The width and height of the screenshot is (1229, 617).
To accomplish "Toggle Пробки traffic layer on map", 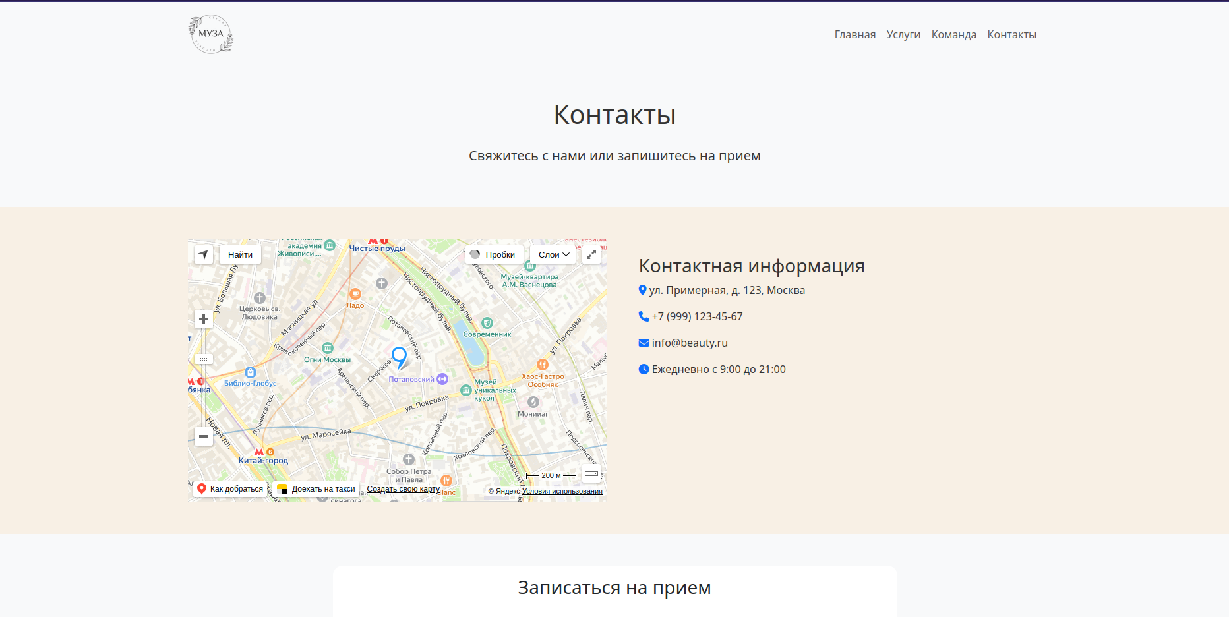I will [x=494, y=254].
